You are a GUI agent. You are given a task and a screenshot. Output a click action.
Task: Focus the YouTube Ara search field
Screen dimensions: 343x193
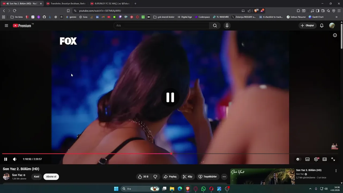click(162, 25)
